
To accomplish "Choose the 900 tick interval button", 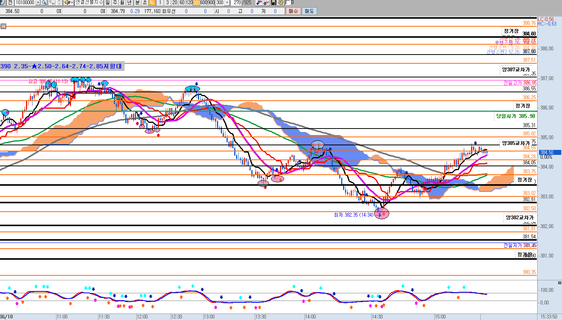I will click(211, 2).
